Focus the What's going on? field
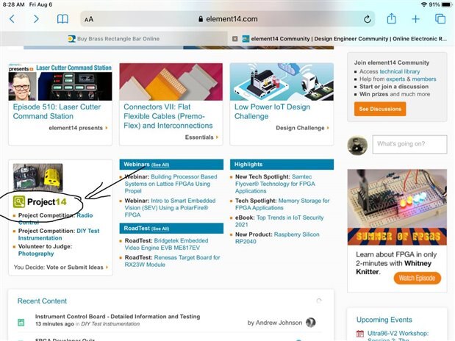This screenshot has width=455, height=341. (x=409, y=144)
